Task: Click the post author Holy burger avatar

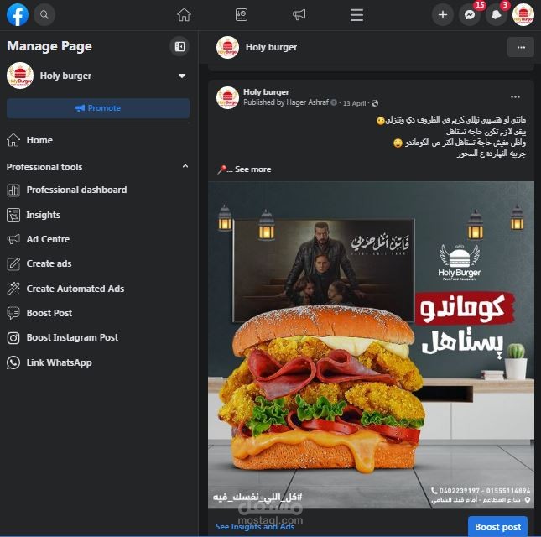Action: click(x=227, y=97)
